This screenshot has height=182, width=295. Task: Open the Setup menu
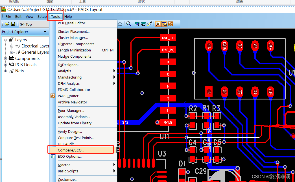(42, 17)
